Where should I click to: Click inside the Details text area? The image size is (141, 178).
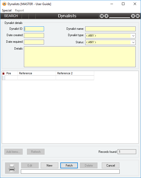click(80, 57)
